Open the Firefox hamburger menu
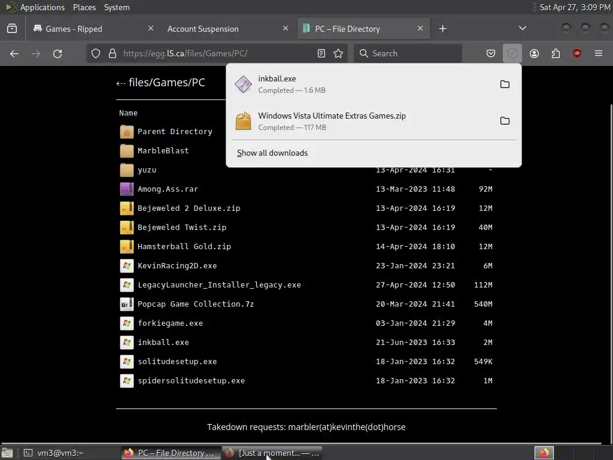The width and height of the screenshot is (613, 460). click(599, 53)
